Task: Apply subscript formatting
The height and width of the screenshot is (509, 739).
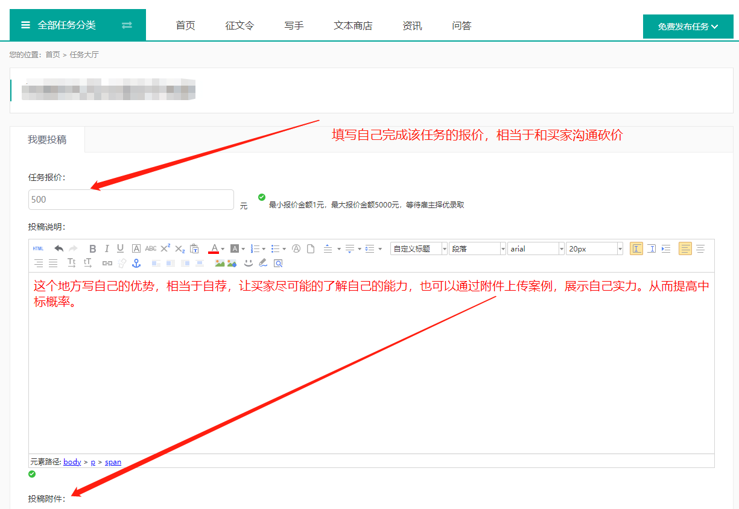Action: pos(180,248)
